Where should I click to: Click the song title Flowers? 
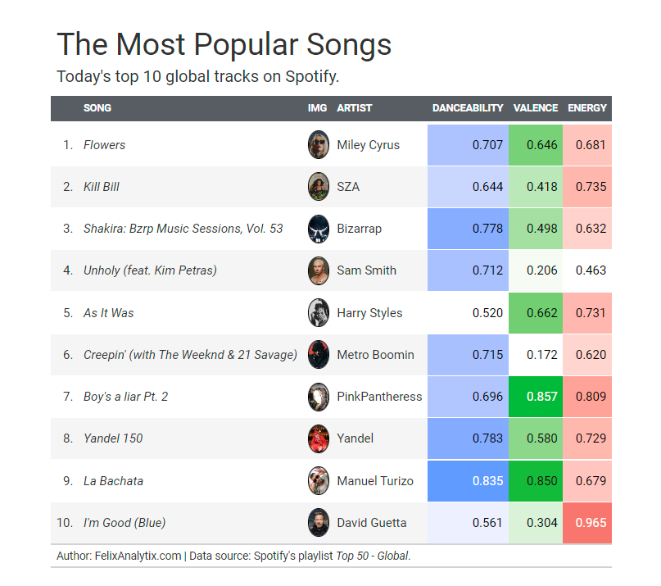coord(105,145)
